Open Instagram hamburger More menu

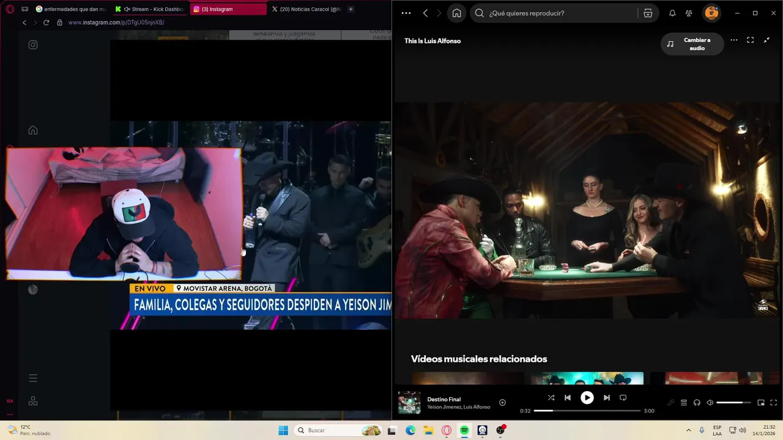click(33, 378)
